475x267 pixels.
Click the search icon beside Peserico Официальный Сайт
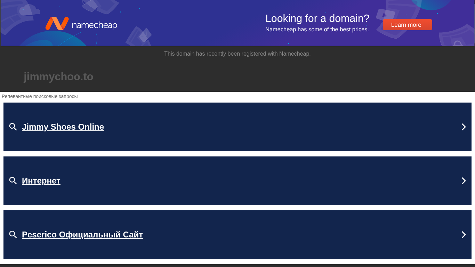click(x=13, y=235)
